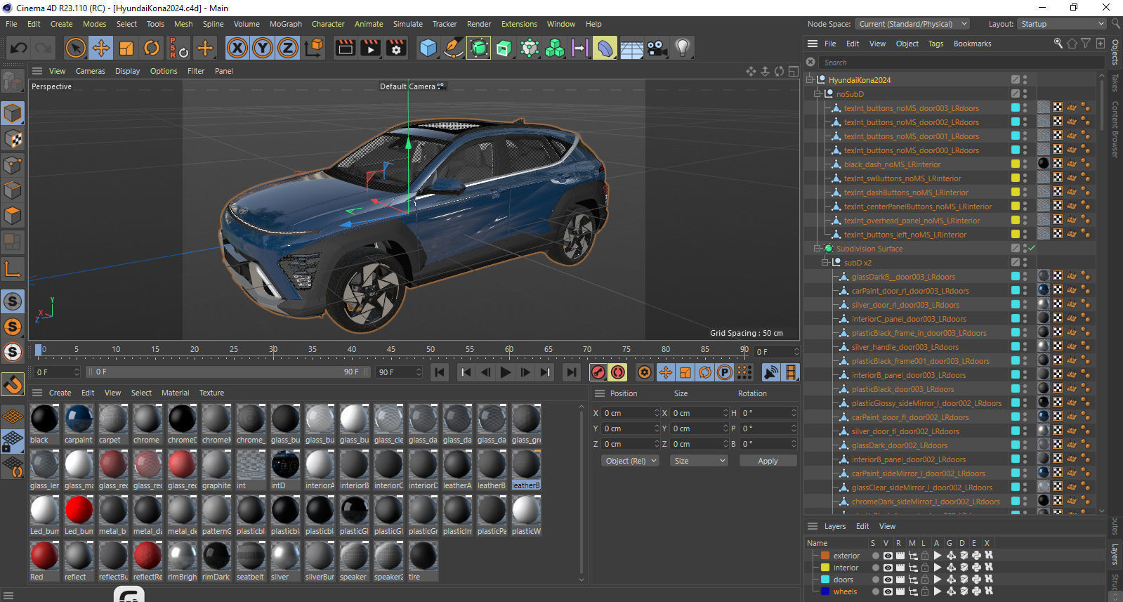Switch to Texture mode checkered cube
This screenshot has height=602, width=1123.
point(13,139)
